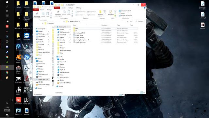Viewport: 209px width, 118px height.
Task: Open the Fichier tab in front Explorer window
Action: [x=57, y=8]
